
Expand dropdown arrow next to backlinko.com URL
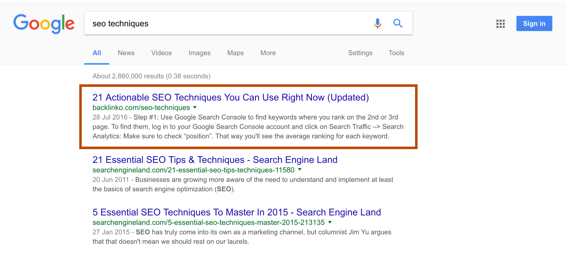click(x=195, y=108)
